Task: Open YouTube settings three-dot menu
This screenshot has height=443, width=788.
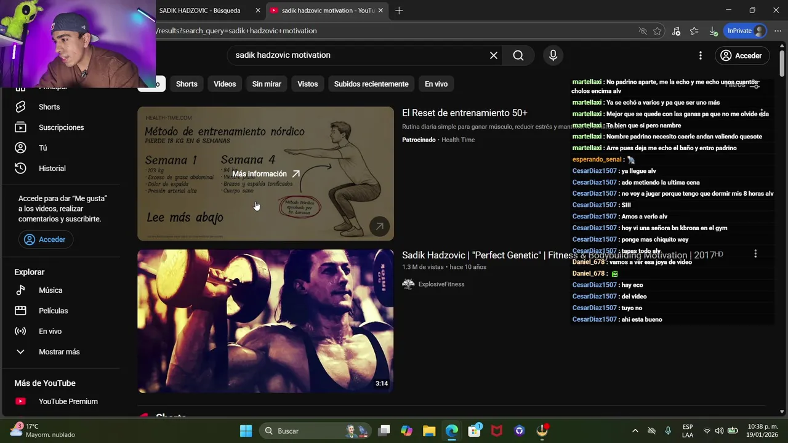Action: point(700,55)
